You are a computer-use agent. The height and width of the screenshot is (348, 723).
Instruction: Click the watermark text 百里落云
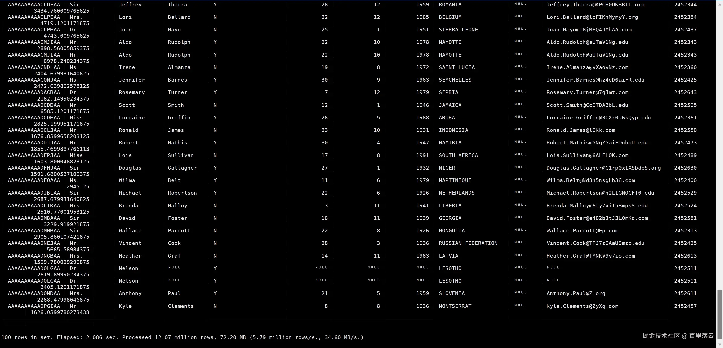click(x=701, y=336)
